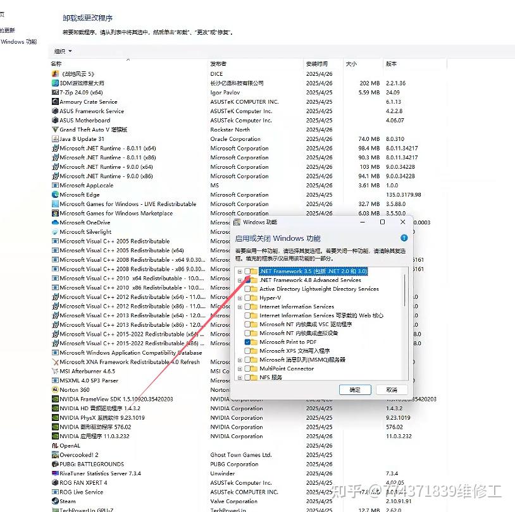Viewport: 515px width, 512px height.
Task: Click 取消 in Windows 功能 dialog
Action: point(392,390)
